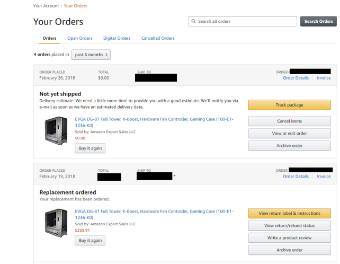Open the Cancelled Orders tab
The width and height of the screenshot is (340, 264).
158,38
